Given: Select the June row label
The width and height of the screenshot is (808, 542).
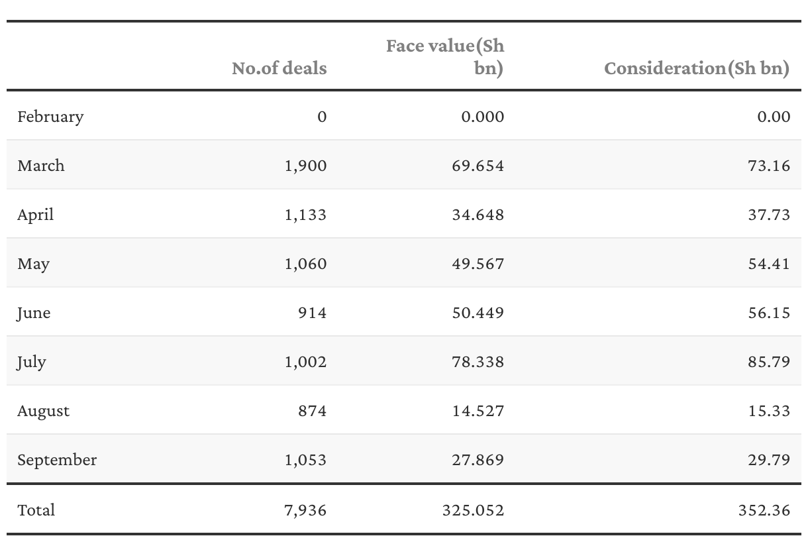Looking at the screenshot, I should click(34, 313).
